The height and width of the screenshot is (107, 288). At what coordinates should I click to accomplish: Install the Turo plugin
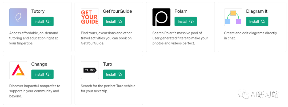coord(114,74)
